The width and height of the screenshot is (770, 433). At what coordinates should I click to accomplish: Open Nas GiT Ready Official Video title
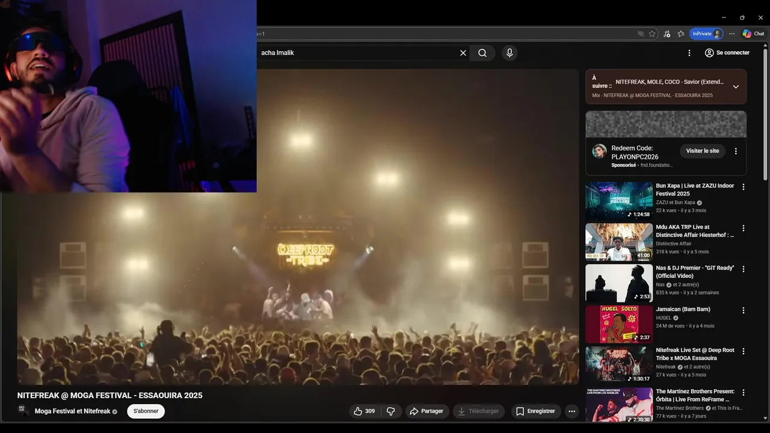coord(695,272)
